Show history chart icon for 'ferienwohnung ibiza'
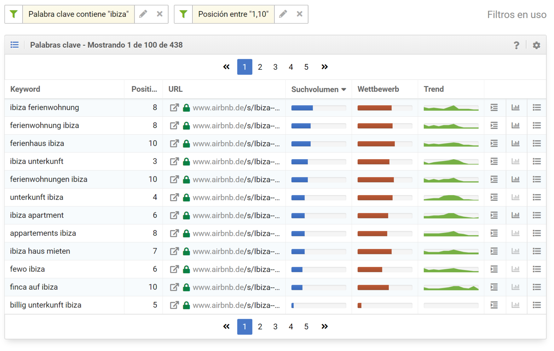This screenshot has height=351, width=554. [516, 125]
